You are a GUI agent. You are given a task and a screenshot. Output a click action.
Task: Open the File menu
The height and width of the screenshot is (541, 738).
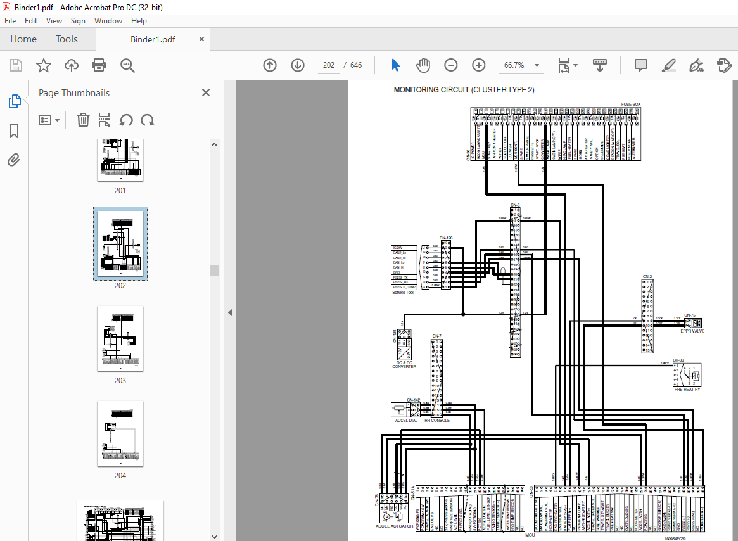click(x=10, y=21)
